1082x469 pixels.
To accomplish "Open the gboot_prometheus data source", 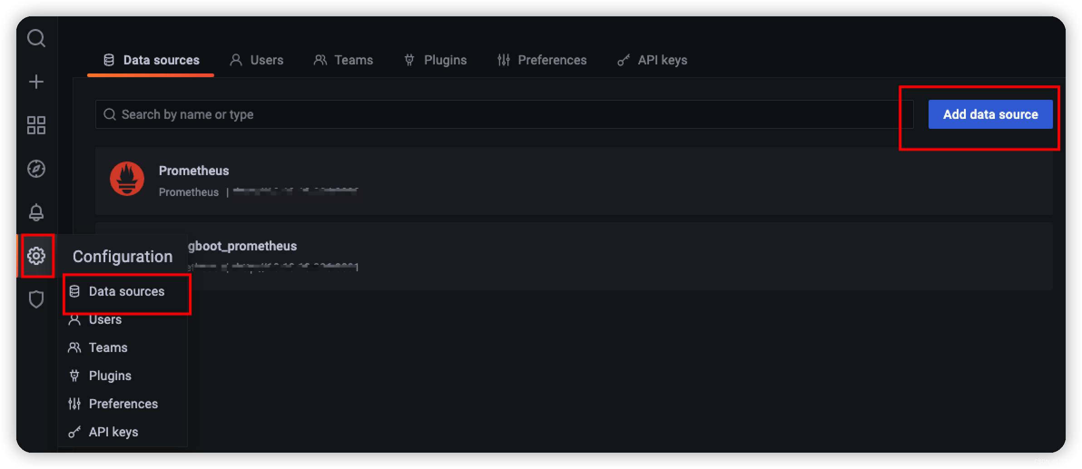I will click(242, 246).
